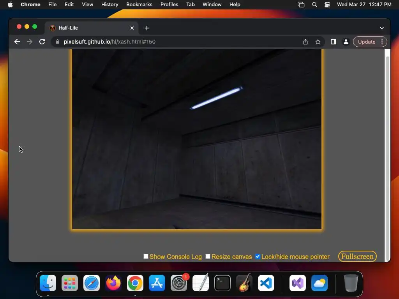Open the Chrome three-dot menu
Image resolution: width=399 pixels, height=299 pixels.
(382, 42)
